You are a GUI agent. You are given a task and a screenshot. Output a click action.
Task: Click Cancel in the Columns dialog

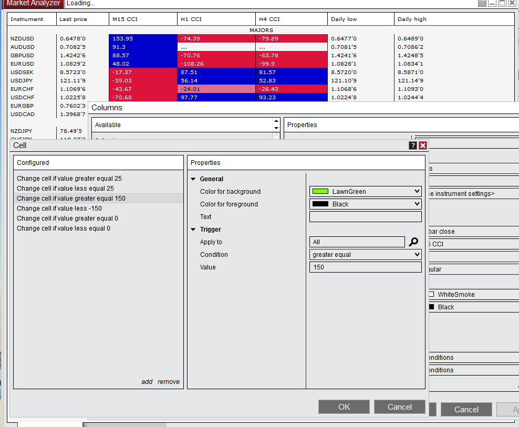click(466, 410)
